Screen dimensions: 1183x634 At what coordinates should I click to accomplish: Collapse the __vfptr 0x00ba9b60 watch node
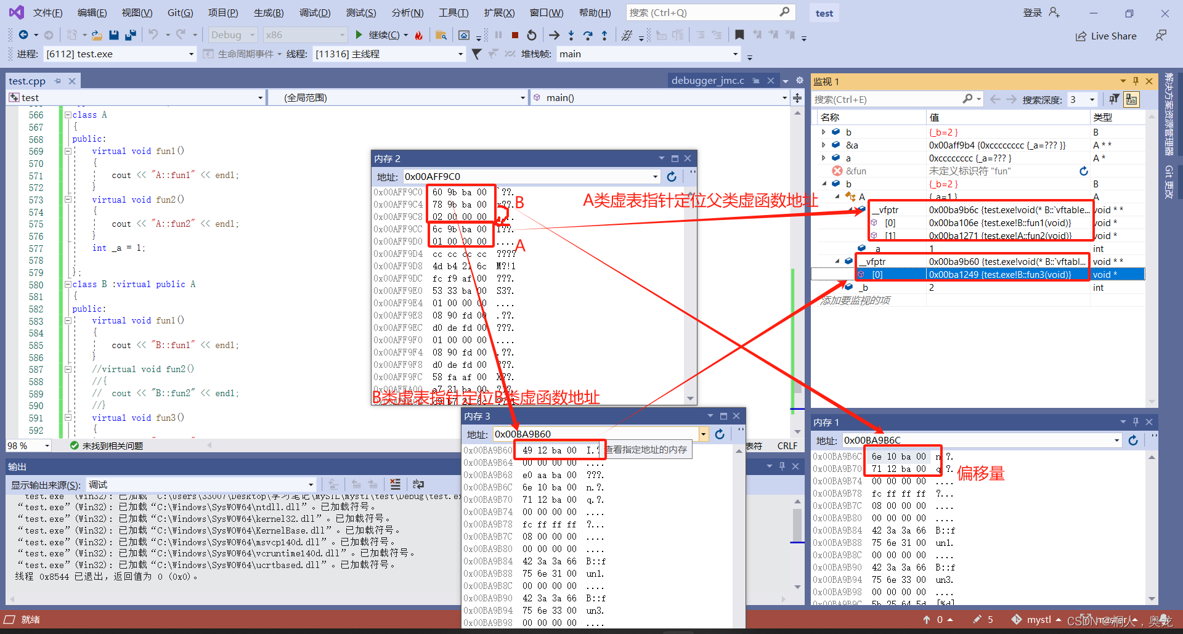[837, 261]
